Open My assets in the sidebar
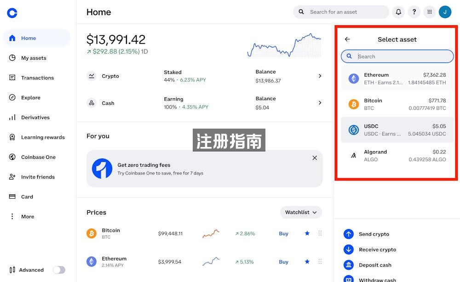This screenshot has width=460, height=282. [x=34, y=58]
